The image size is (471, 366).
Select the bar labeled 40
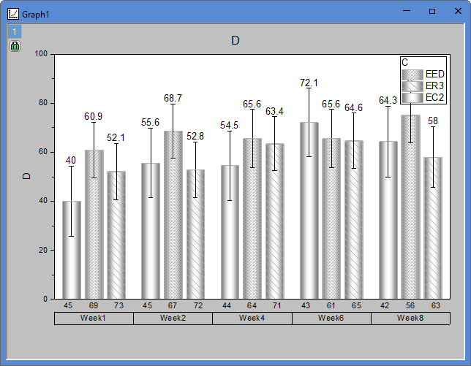[72, 250]
